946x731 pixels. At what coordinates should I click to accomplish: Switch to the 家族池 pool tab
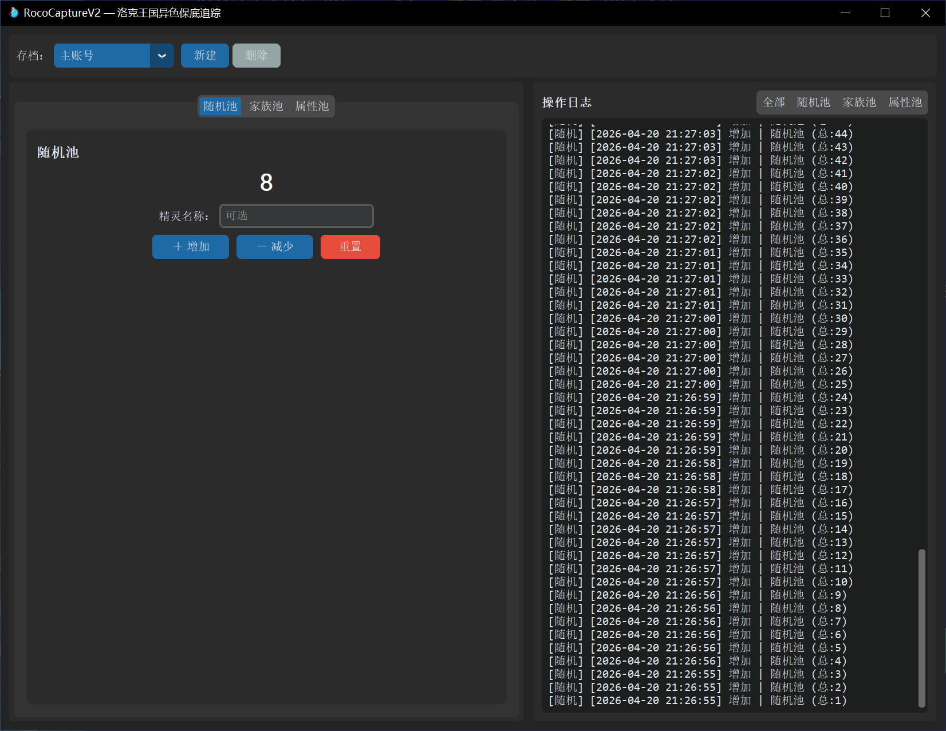(x=266, y=106)
